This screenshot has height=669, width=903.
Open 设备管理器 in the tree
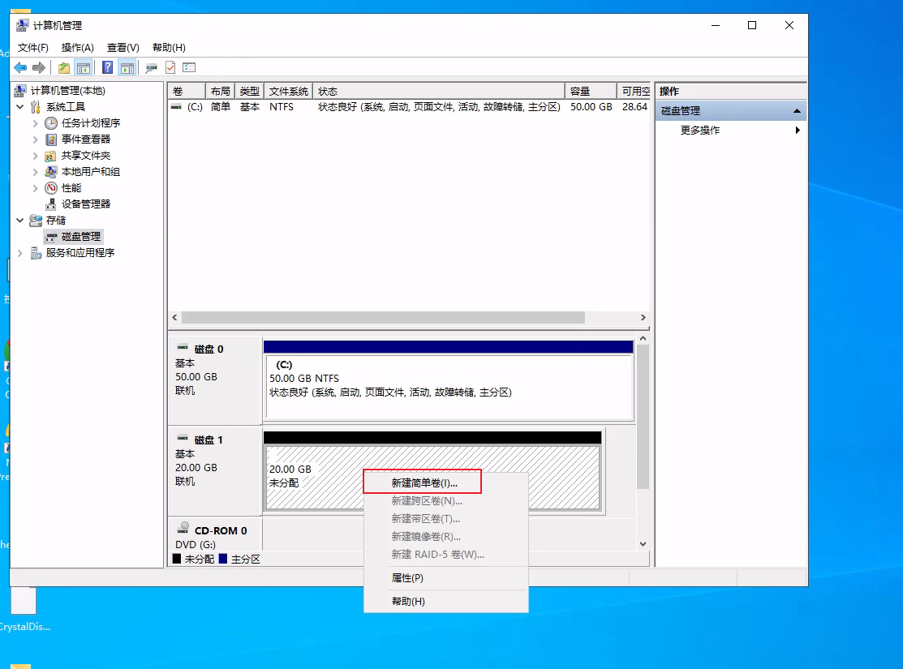point(86,204)
